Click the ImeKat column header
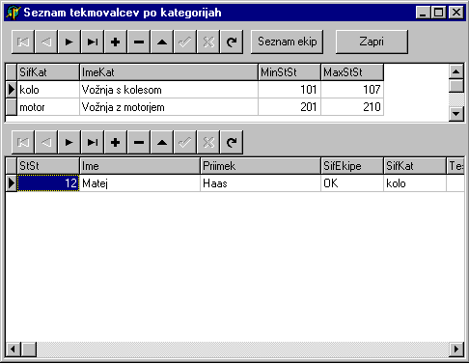This screenshot has height=364, width=469. [x=169, y=72]
